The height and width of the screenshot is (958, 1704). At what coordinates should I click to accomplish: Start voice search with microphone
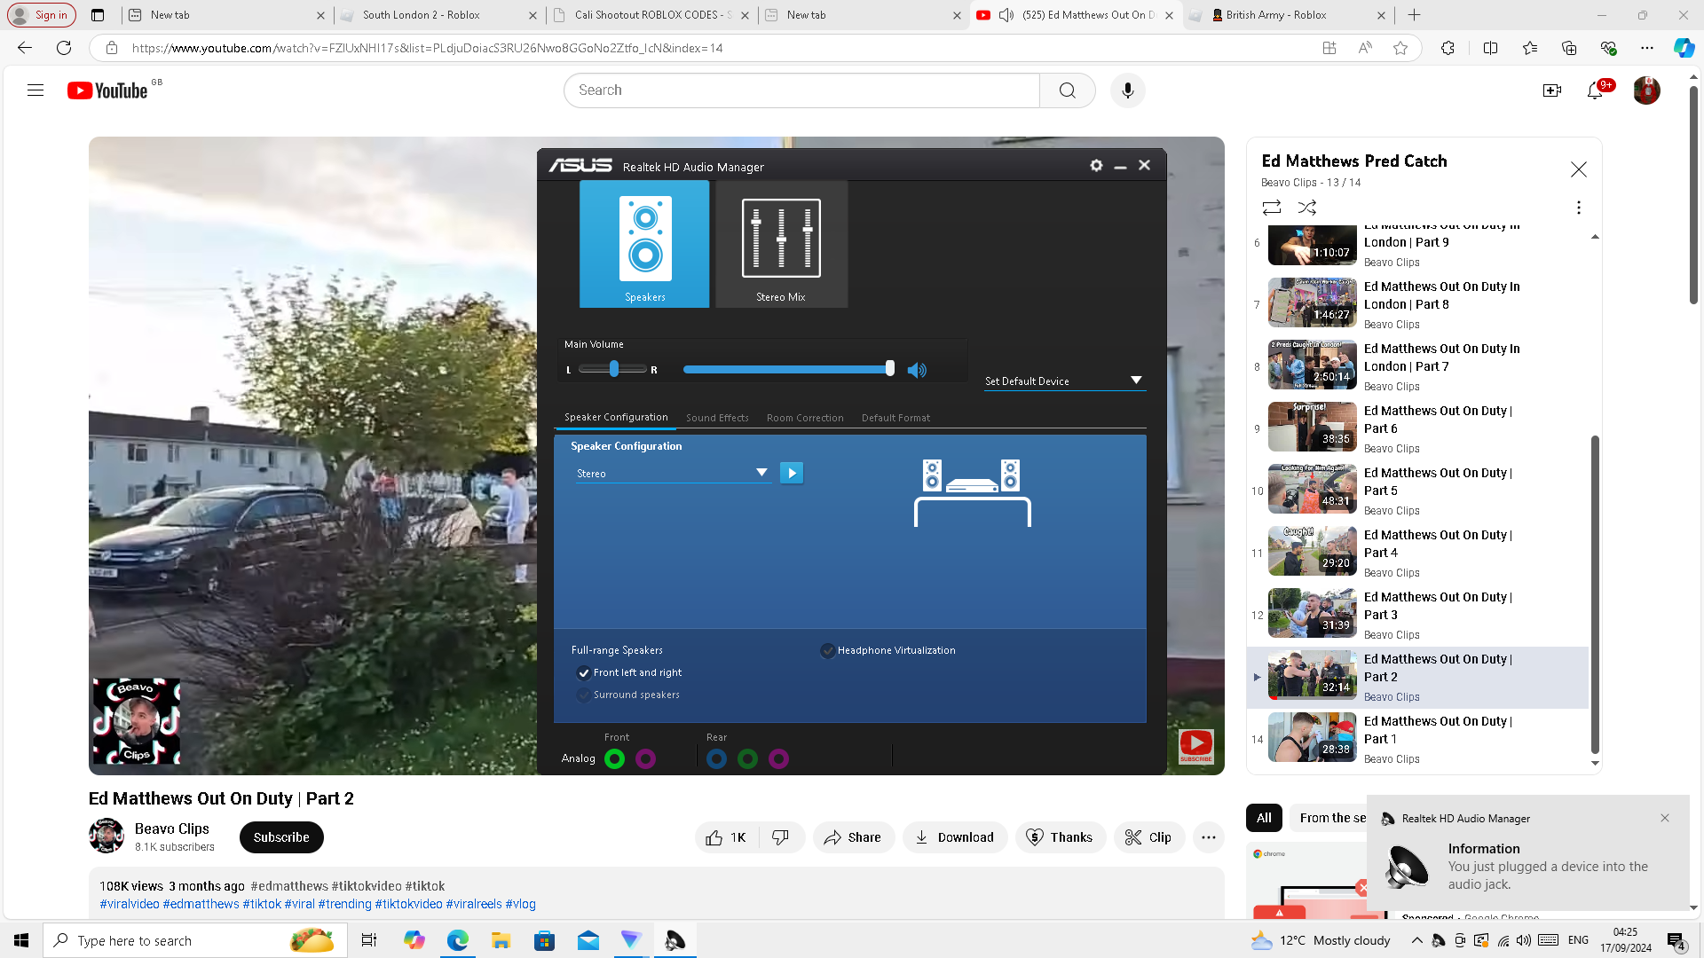(x=1127, y=90)
